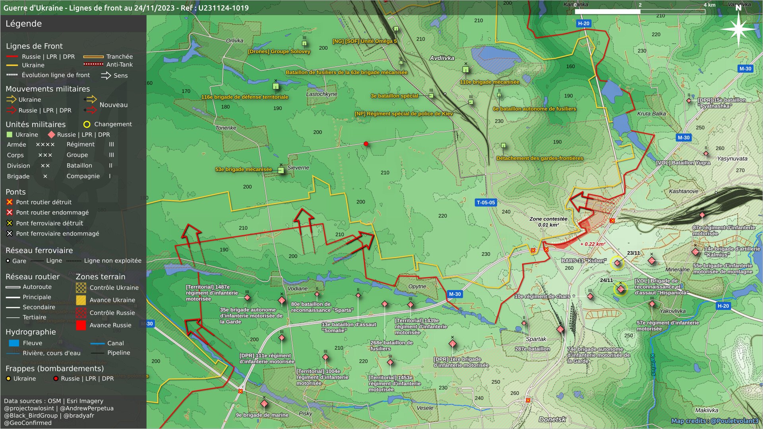Select the 116e brigade de défense territoriale marker
The height and width of the screenshot is (429, 763).
coord(276,86)
